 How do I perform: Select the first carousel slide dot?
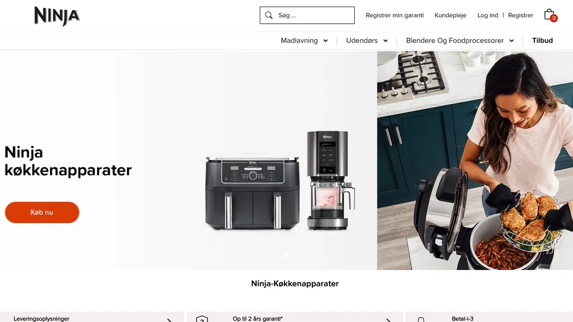286,256
